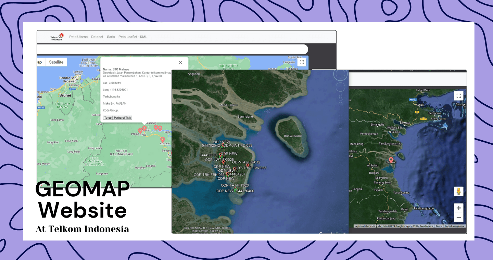Click the Mandul Island label
This screenshot has height=260, width=493.
click(x=228, y=105)
